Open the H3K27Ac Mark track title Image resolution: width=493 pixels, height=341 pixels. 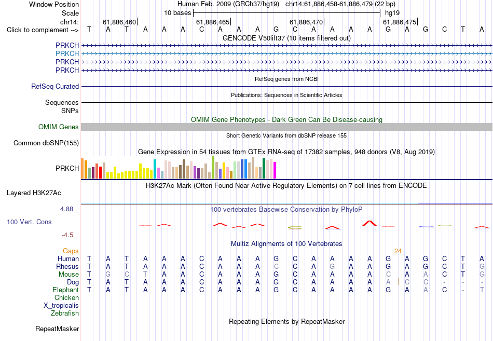(286, 186)
